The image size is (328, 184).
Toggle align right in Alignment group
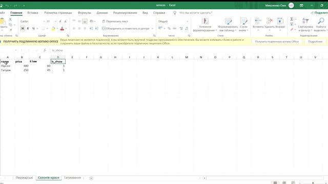[x=85, y=29]
